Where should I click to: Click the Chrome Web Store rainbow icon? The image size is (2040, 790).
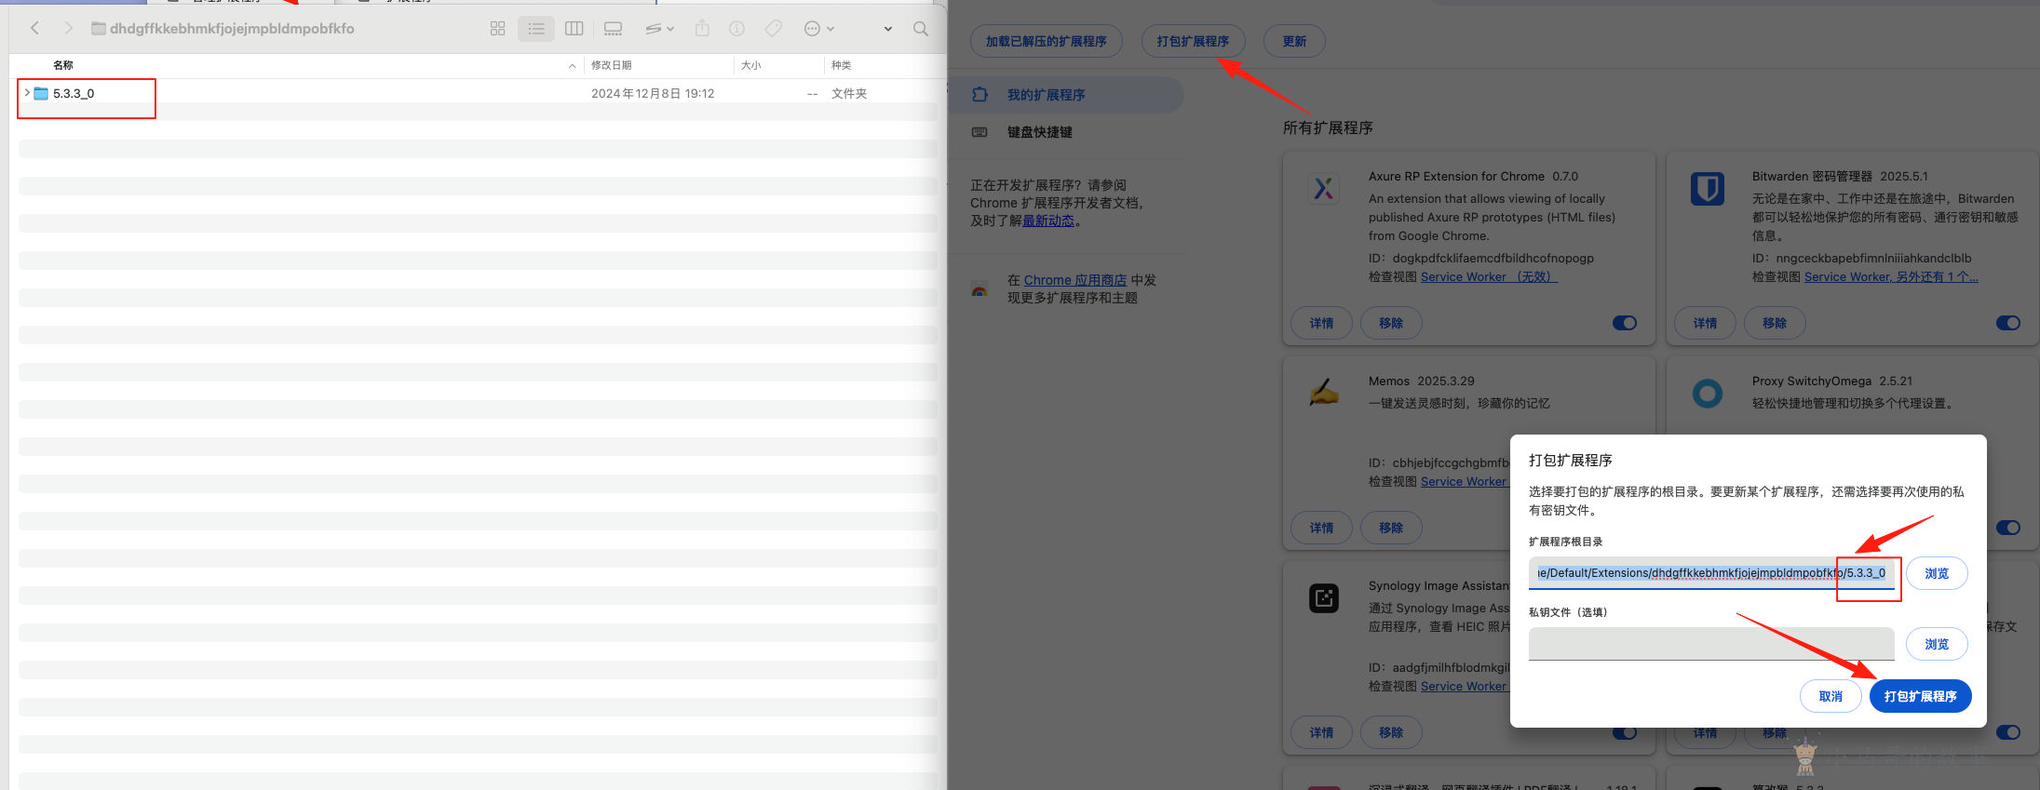(x=979, y=289)
